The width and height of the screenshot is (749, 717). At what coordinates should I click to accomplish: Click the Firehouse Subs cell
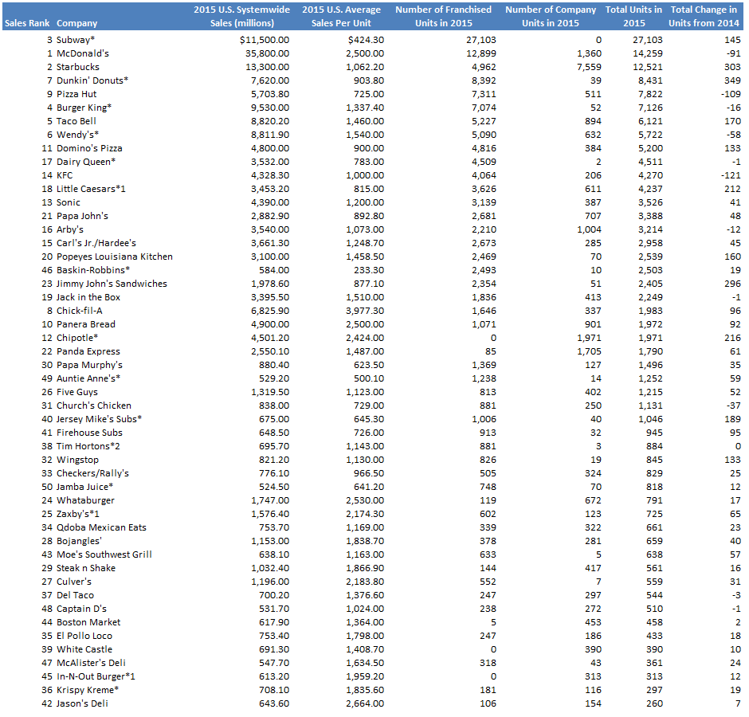[89, 433]
